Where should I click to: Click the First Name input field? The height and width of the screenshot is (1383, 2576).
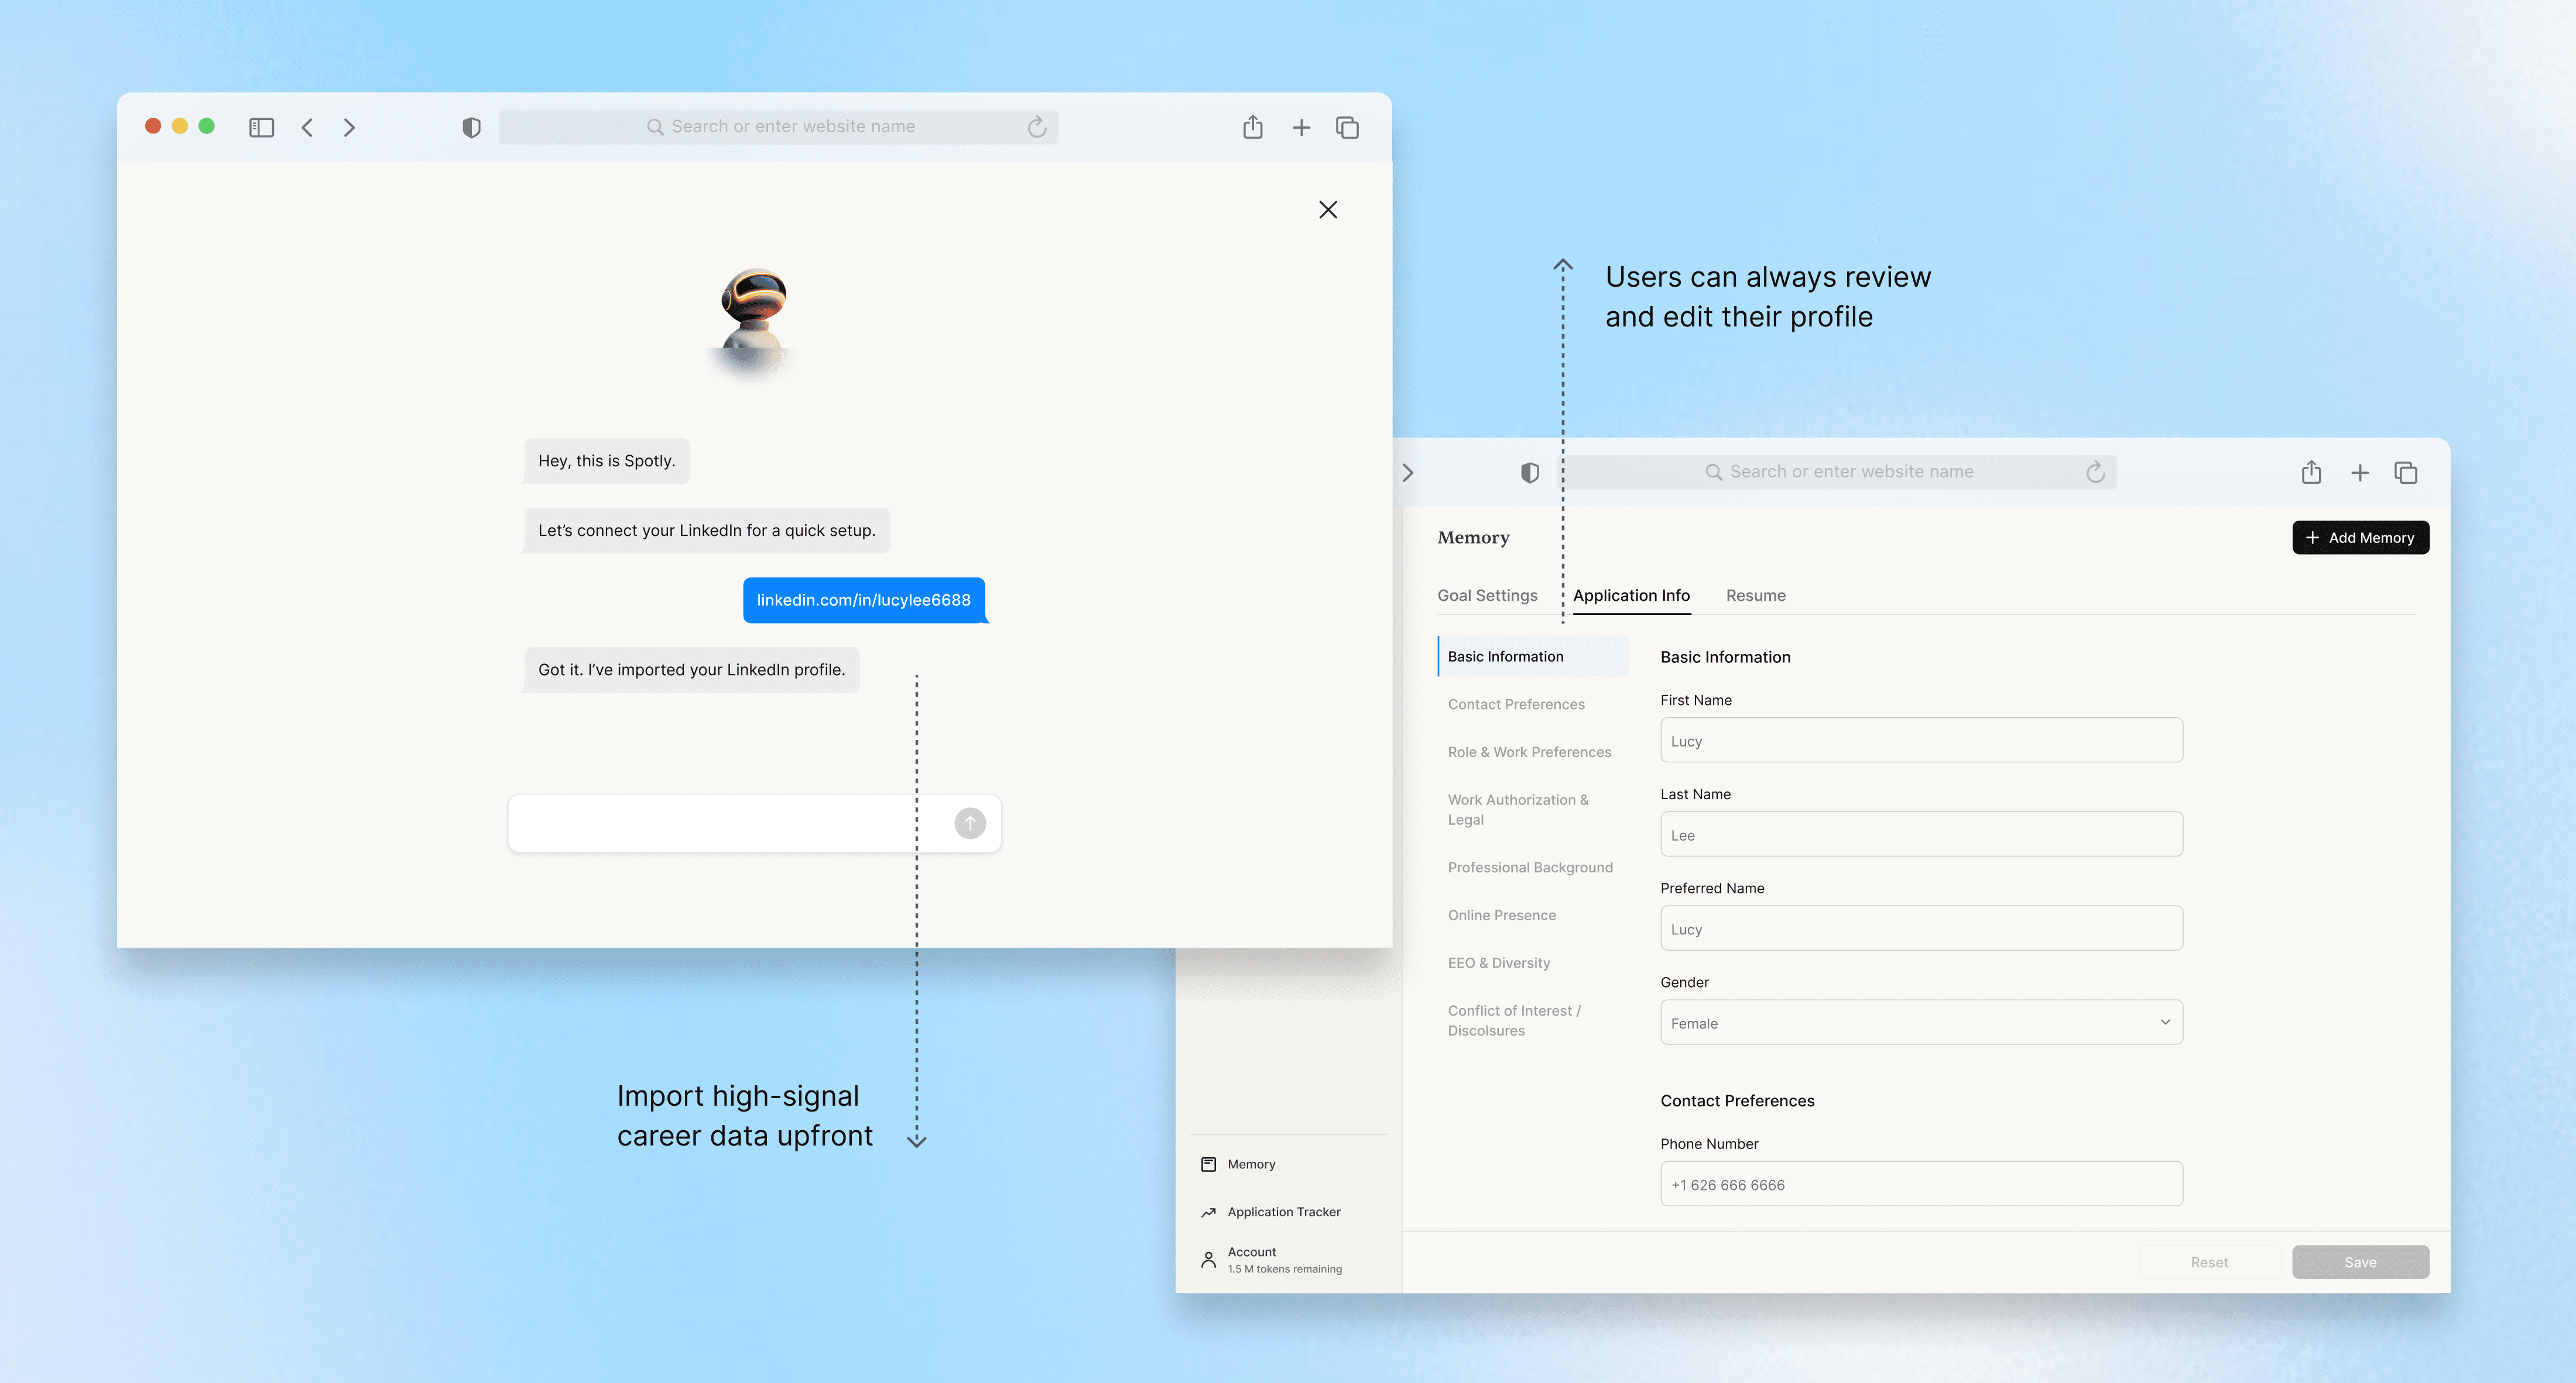1920,741
